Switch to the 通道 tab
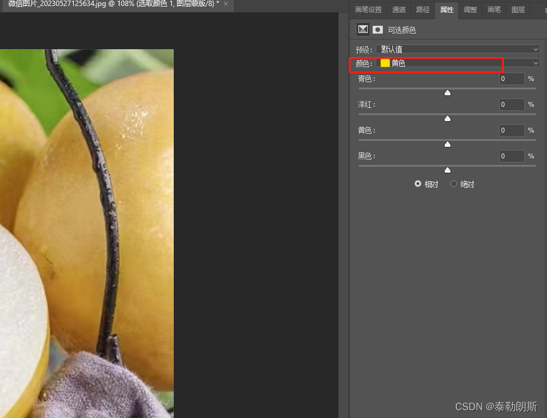The width and height of the screenshot is (547, 418). coord(399,10)
